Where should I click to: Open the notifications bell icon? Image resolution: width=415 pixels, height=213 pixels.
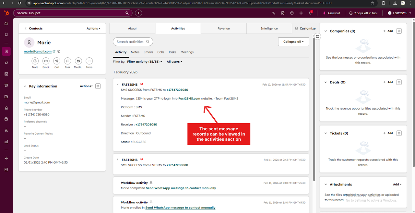[x=310, y=13]
